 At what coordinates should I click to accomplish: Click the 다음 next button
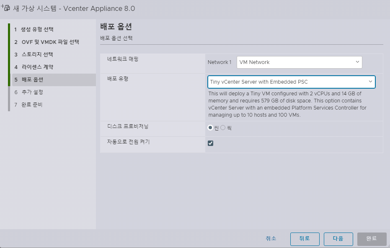tap(338, 239)
